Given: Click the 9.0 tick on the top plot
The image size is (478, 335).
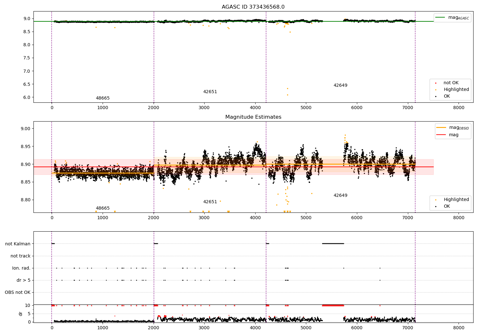Looking at the screenshot, I should [27, 19].
